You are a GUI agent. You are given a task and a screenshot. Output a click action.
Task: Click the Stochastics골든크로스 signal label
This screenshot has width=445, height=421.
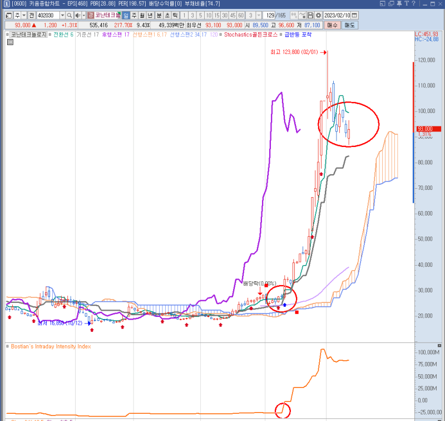(x=251, y=35)
